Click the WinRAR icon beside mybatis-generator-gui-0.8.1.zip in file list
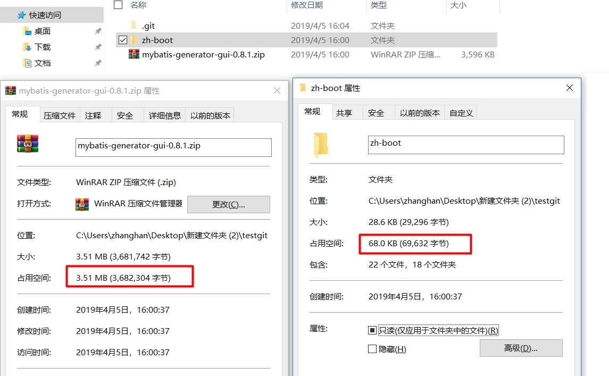The height and width of the screenshot is (376, 609). tap(134, 54)
